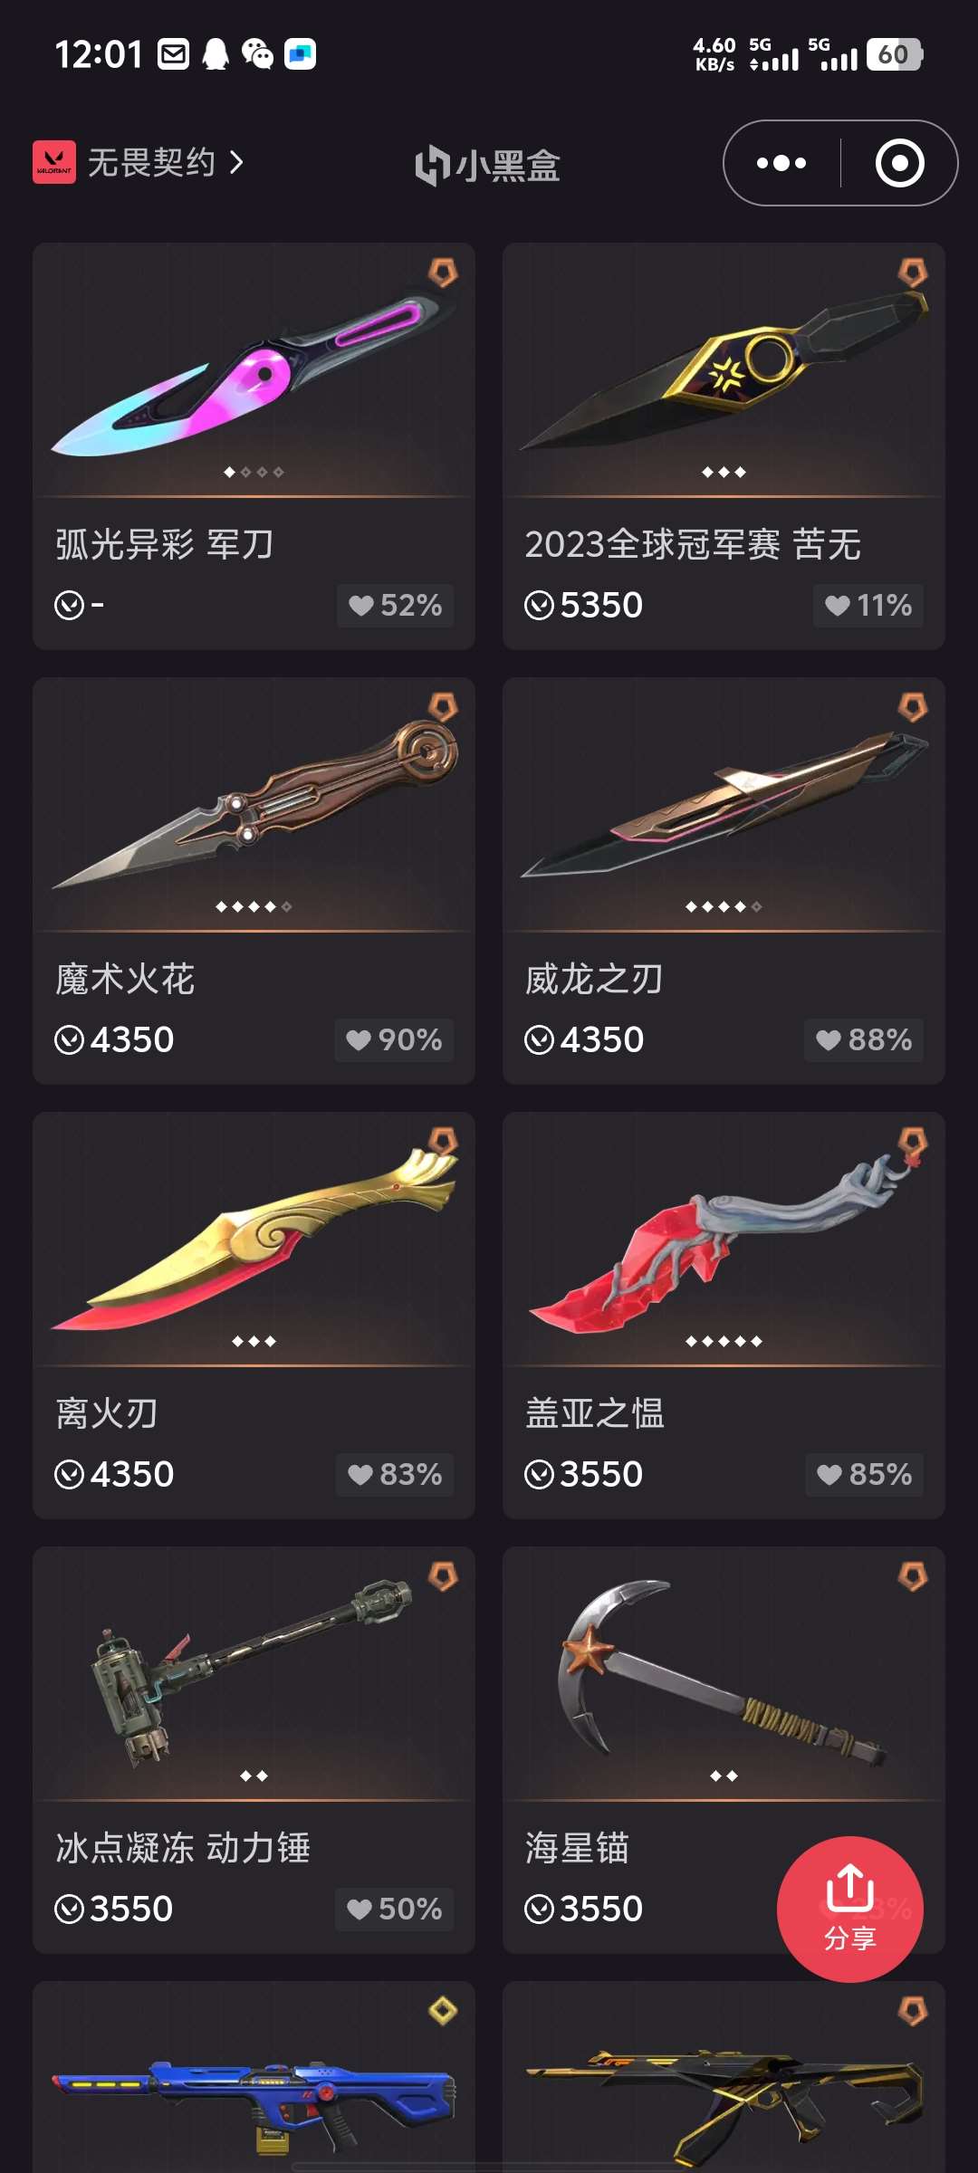Image resolution: width=978 pixels, height=2173 pixels.
Task: Click the Valorant logo icon
Action: [54, 162]
